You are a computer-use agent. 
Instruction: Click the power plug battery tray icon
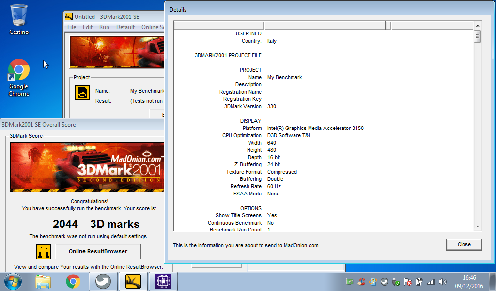tap(419, 281)
